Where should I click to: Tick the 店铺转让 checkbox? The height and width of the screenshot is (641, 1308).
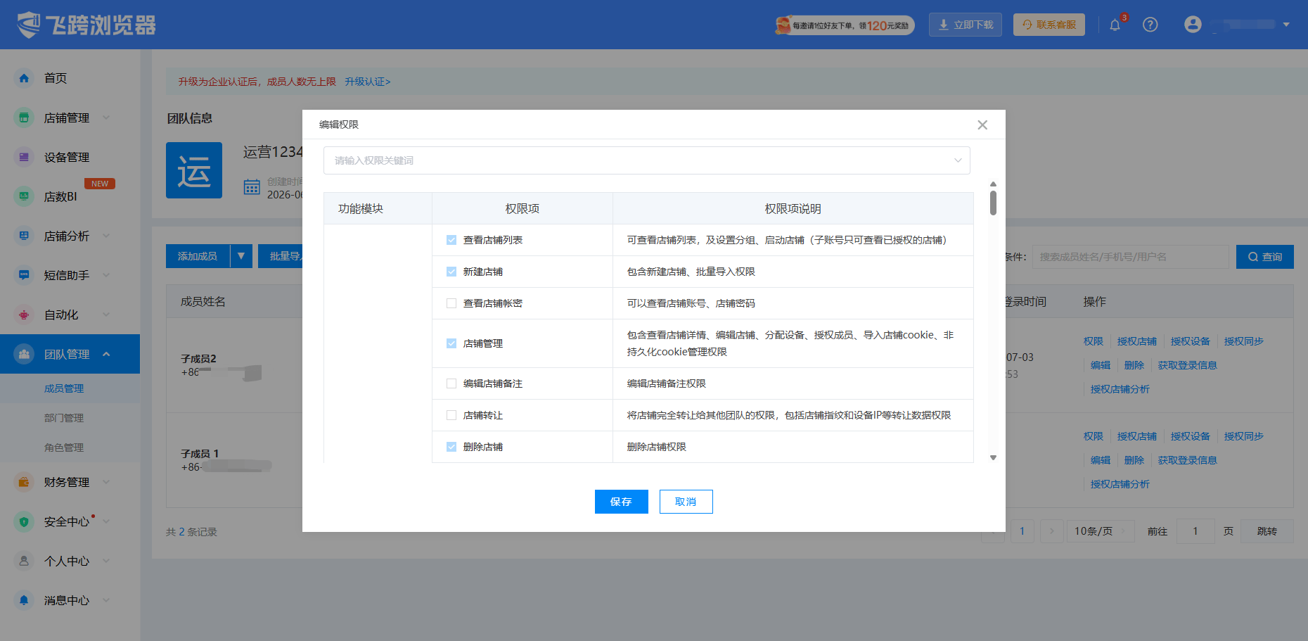pyautogui.click(x=451, y=415)
